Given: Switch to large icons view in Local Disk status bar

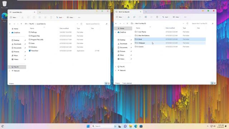Looking at the screenshot, I should 109,83.
